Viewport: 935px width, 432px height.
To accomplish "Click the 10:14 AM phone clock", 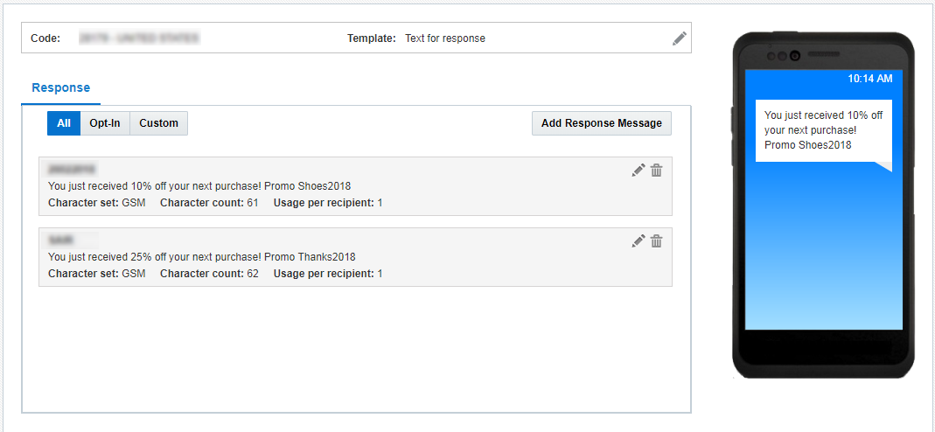I will (x=869, y=79).
